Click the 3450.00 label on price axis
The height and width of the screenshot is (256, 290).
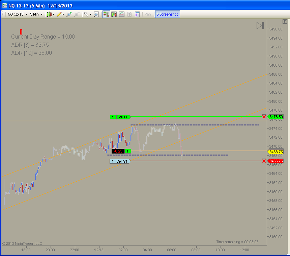click(276, 237)
